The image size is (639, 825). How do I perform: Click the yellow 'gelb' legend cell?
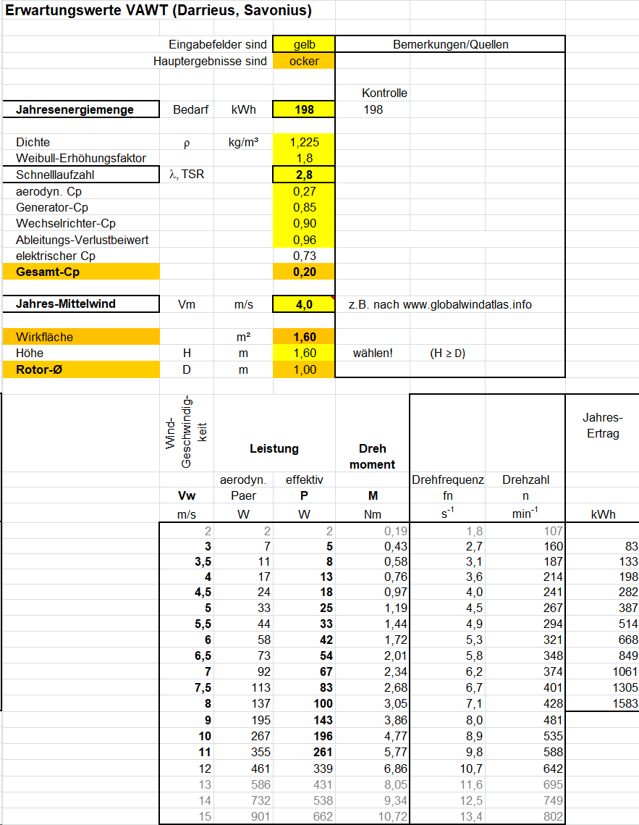pos(304,45)
